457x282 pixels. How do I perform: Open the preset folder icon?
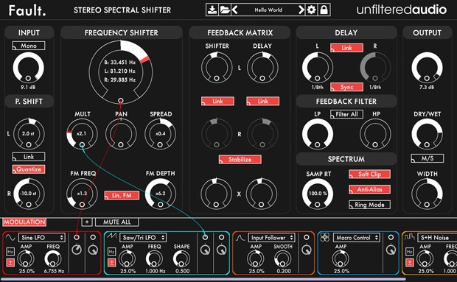tap(225, 10)
